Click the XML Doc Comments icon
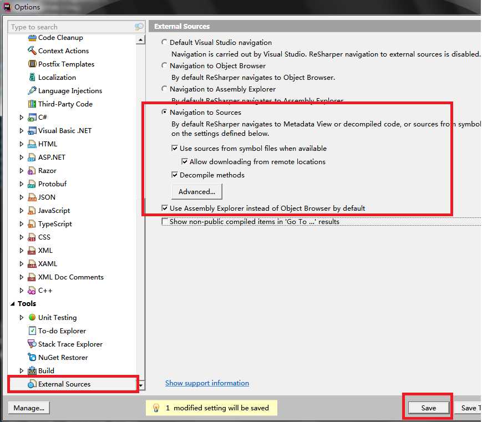 click(32, 277)
